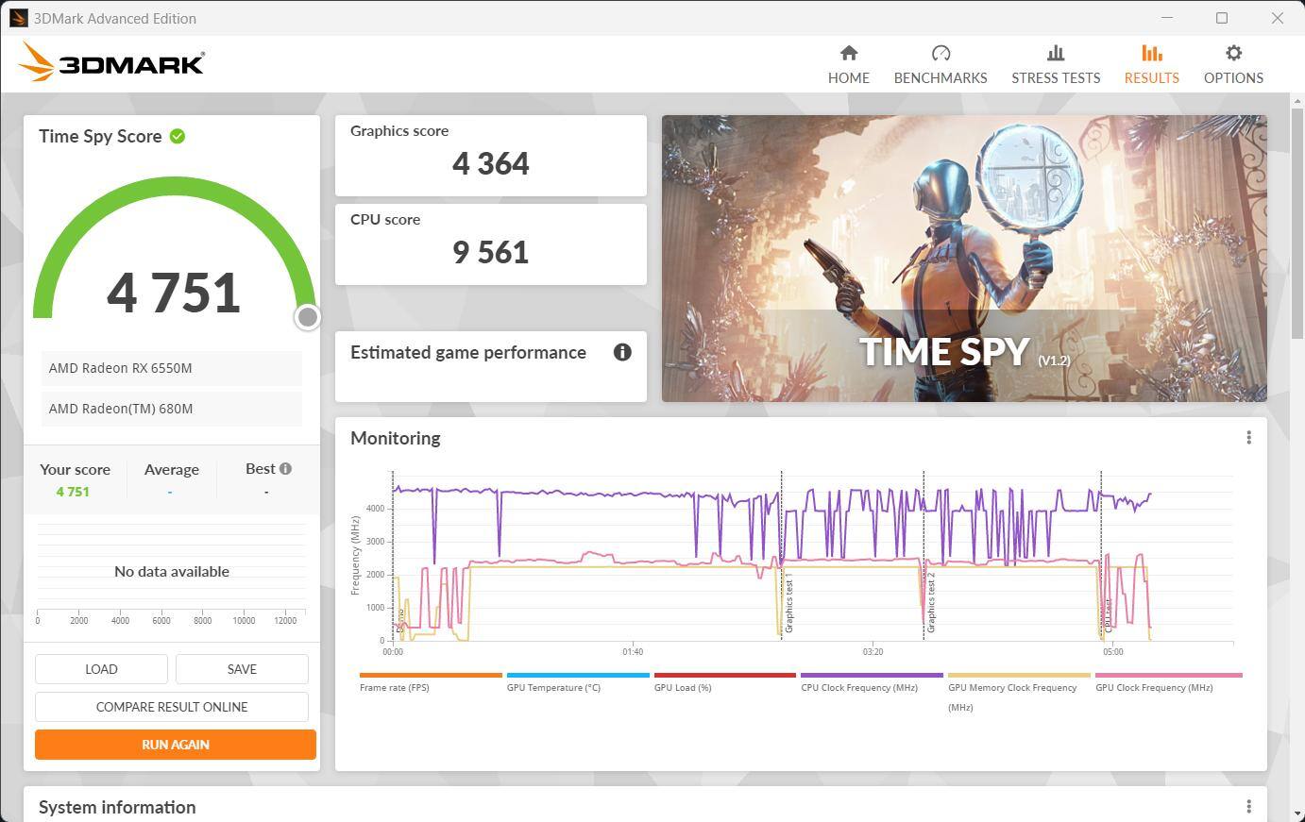Go to Benchmarks via gauge icon
Screen dimensions: 1305x822
pyautogui.click(x=940, y=54)
